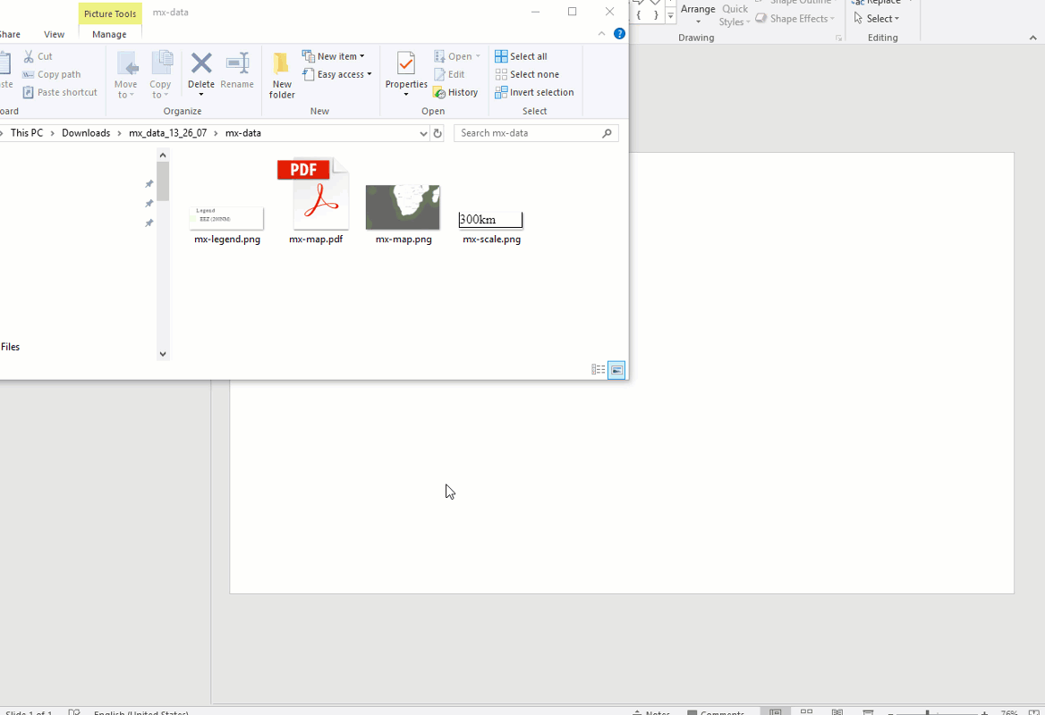
Task: Go to This PC in the address bar
Action: (27, 133)
